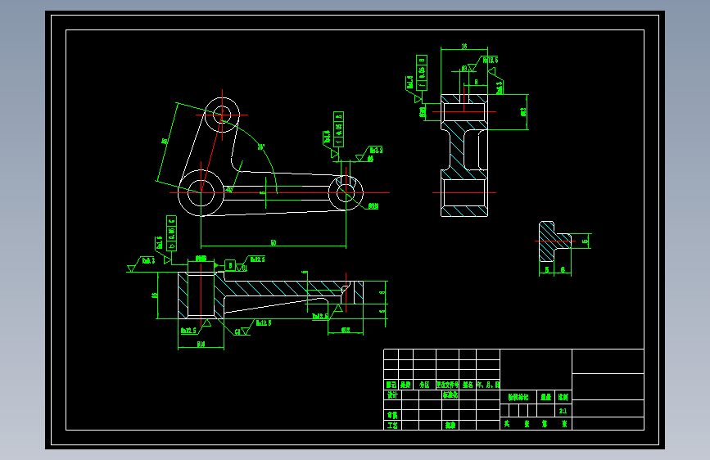710x460 pixels.
Task: Click the "8" dimension in the right section view
Action: click(476, 82)
